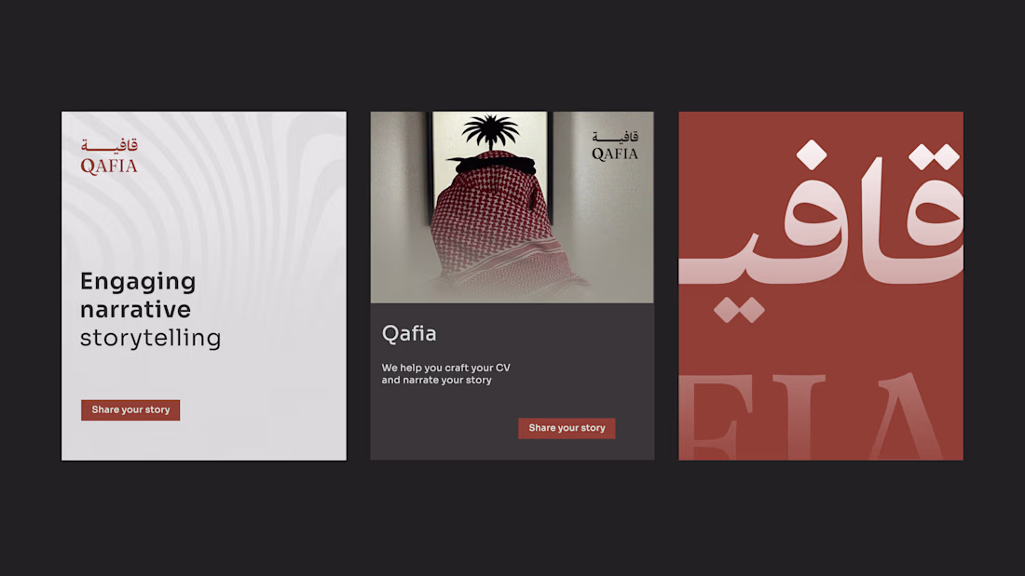Click the Qafia heading on the dark card

(x=408, y=334)
